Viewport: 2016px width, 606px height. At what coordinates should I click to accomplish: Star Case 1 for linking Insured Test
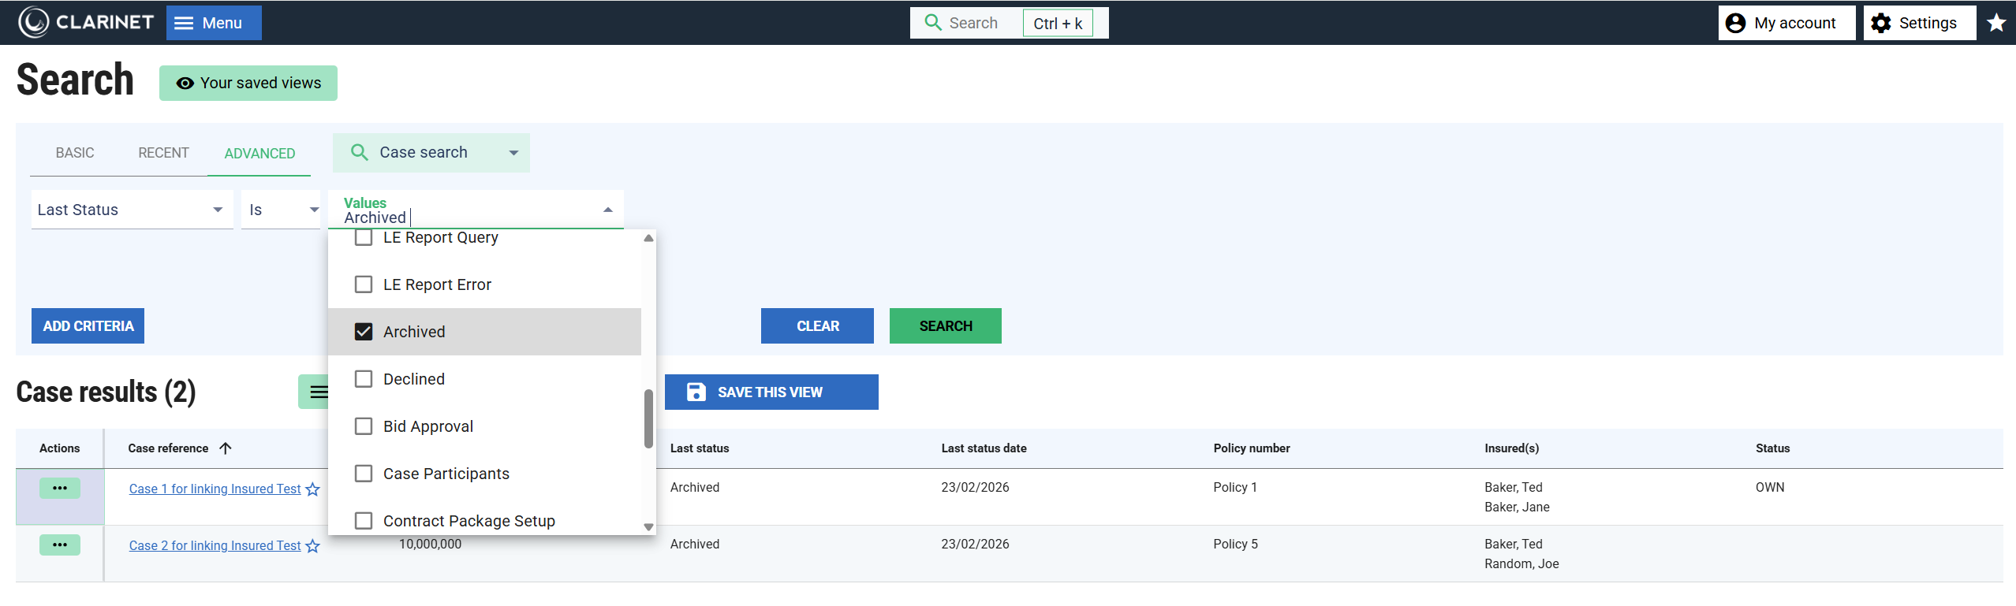tap(313, 489)
